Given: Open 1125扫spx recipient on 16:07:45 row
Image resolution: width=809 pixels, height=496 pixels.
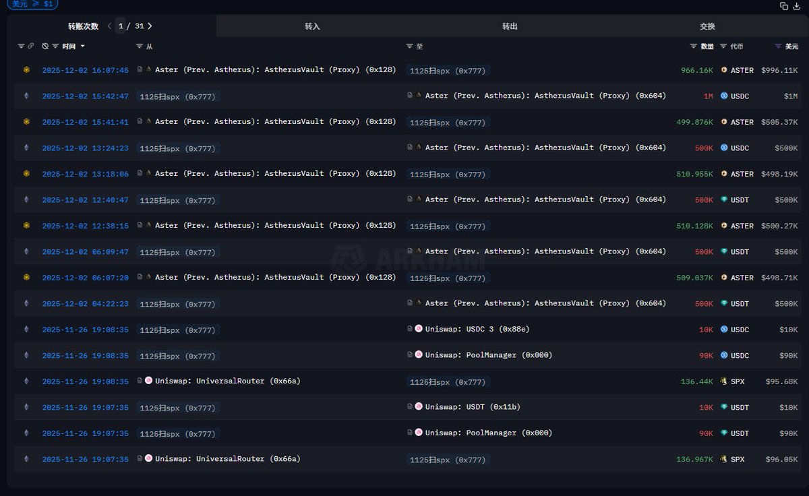Looking at the screenshot, I should click(x=448, y=71).
